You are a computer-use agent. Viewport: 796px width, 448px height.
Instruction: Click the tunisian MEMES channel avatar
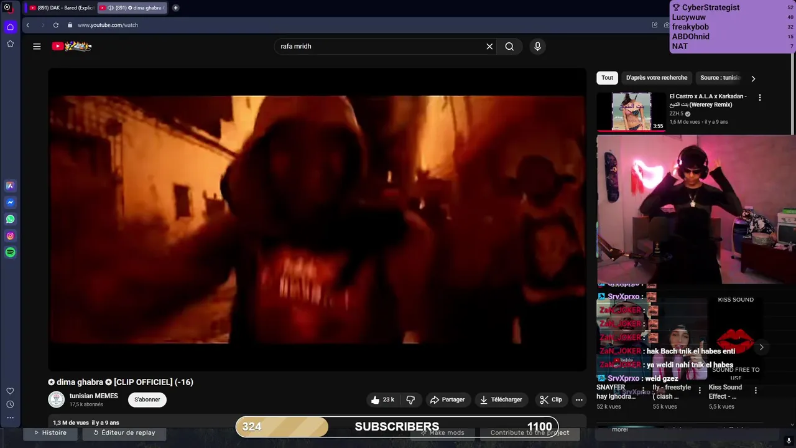point(57,399)
